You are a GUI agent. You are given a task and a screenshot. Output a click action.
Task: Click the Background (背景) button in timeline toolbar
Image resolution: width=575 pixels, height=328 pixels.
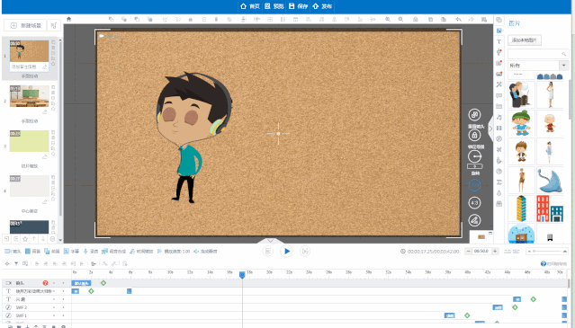click(32, 251)
